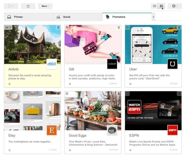Click the 1:15 pm timestamp on Etsy
The width and height of the screenshot is (185, 156).
point(53,150)
